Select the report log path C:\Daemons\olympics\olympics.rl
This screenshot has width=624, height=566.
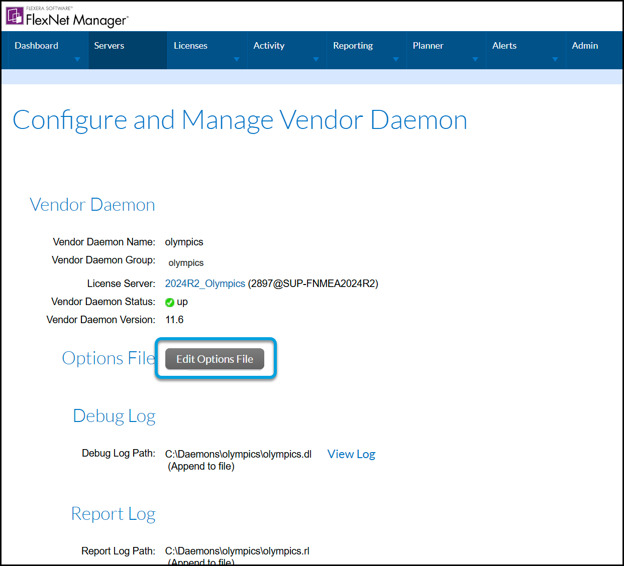point(237,551)
